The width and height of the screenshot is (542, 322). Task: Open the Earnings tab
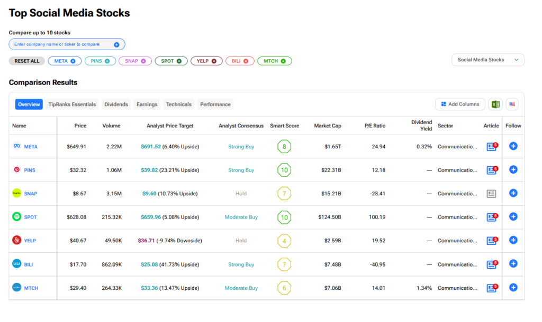click(147, 105)
